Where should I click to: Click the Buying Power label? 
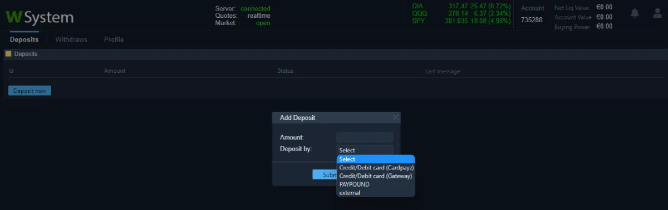[572, 27]
